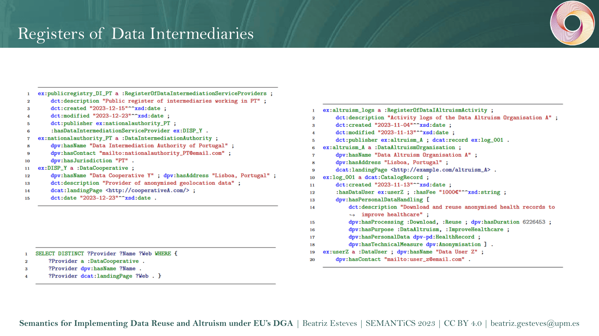
Task: Click 'dpv:hasPurpose :DataAltruism, :ImproveHealthcare' line
Action: (429, 230)
